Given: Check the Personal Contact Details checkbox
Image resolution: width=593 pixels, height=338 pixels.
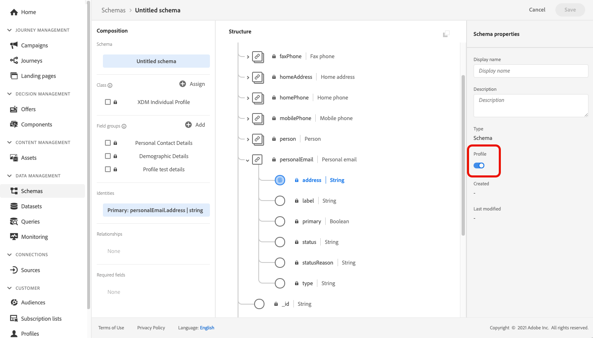Looking at the screenshot, I should pyautogui.click(x=108, y=143).
